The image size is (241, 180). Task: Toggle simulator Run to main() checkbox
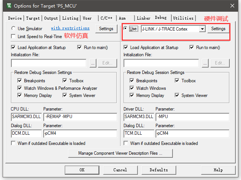click(79, 47)
